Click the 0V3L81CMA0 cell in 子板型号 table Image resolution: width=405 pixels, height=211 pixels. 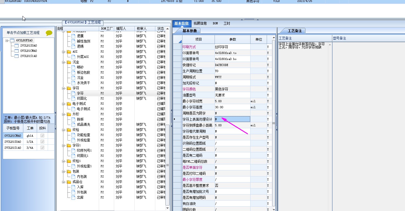(x=13, y=136)
